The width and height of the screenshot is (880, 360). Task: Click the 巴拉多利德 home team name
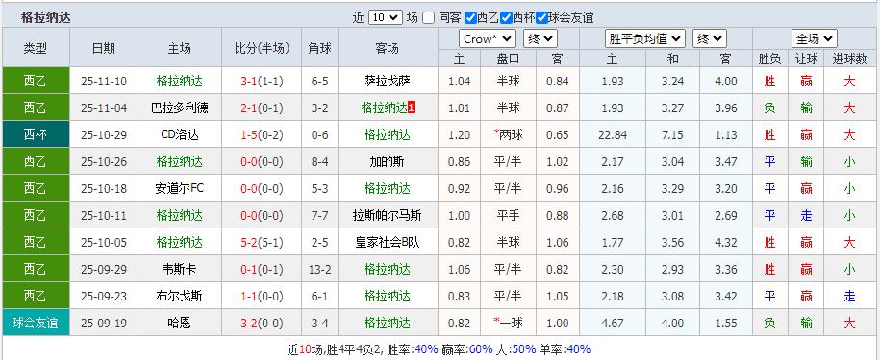coord(180,108)
